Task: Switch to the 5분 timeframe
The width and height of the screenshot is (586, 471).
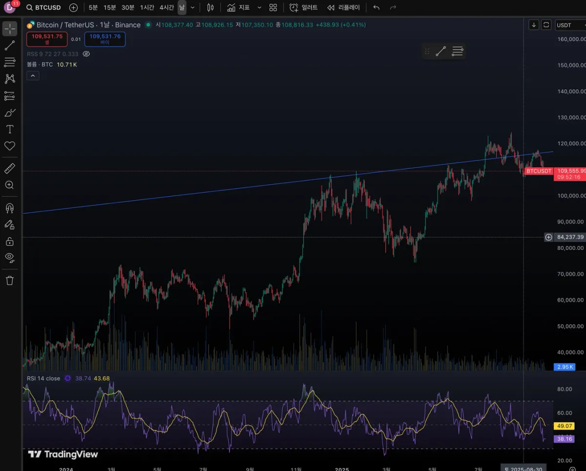Action: 93,7
